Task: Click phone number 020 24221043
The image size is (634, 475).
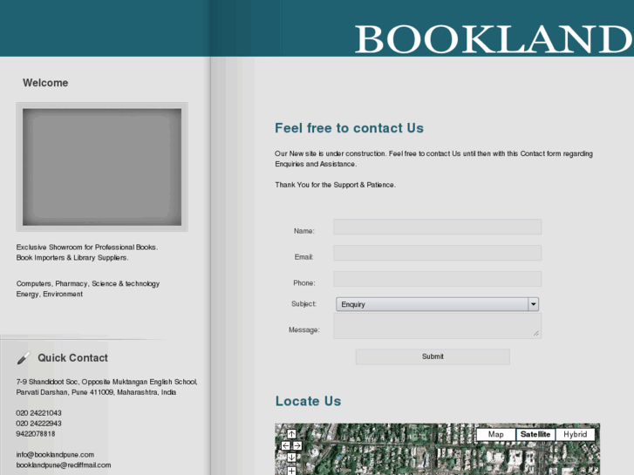Action: (39, 413)
